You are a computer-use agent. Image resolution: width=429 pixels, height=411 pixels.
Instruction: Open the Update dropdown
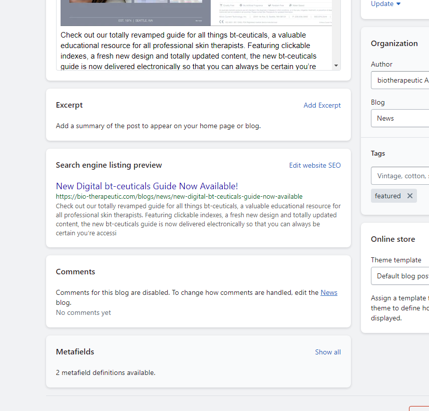(385, 4)
